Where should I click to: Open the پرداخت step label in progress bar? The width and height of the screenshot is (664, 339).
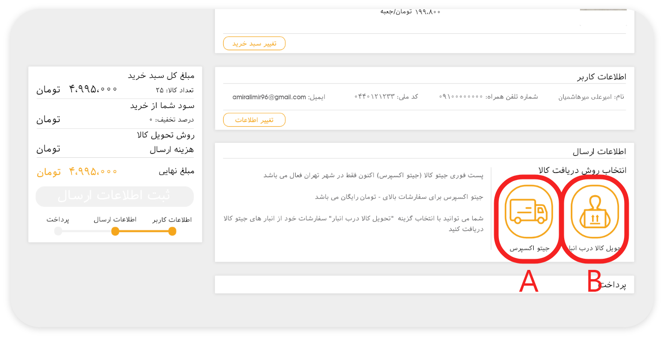coord(58,219)
